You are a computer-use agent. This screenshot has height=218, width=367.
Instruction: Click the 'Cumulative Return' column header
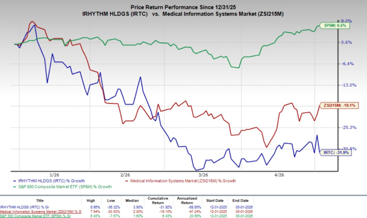pos(158,200)
